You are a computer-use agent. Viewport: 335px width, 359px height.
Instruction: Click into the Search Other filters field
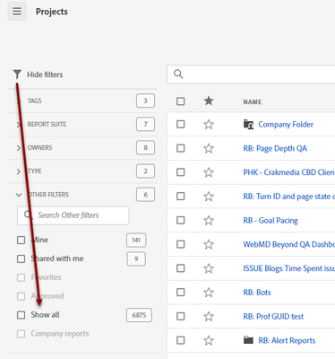point(73,215)
